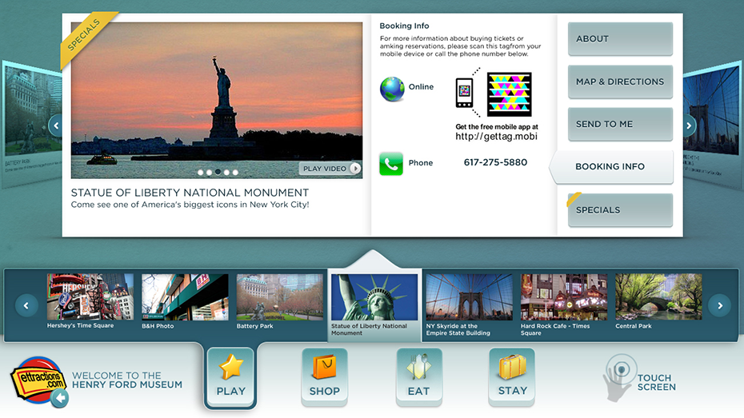This screenshot has height=418, width=744.
Task: Click the Statue of Liberty sunset photo
Action: 216,101
